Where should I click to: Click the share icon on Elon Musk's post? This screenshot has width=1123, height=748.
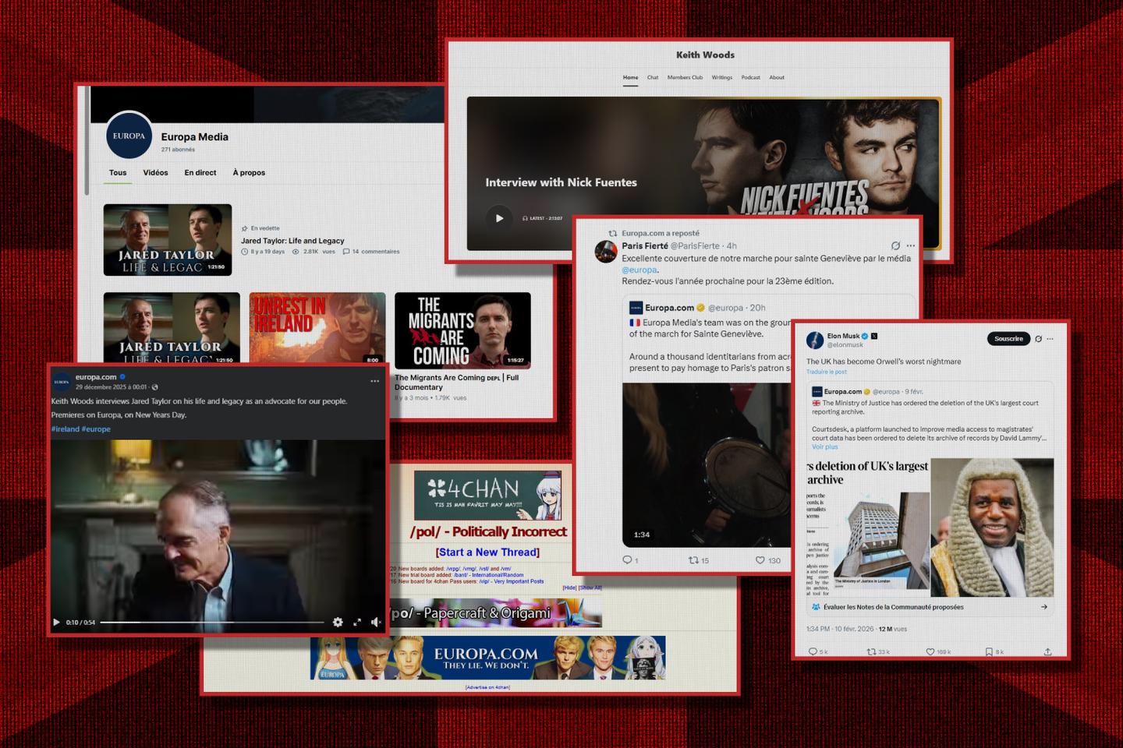pos(1047,651)
